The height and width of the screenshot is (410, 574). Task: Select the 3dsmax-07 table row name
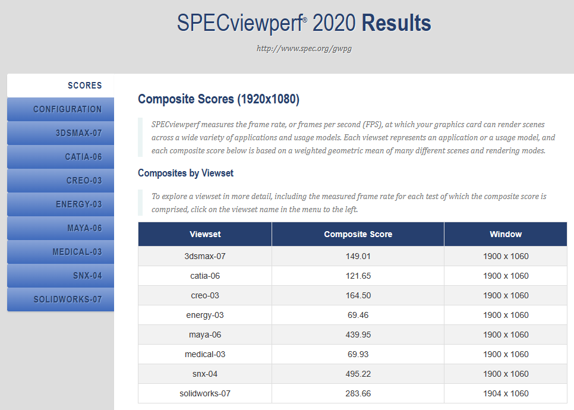coord(205,256)
